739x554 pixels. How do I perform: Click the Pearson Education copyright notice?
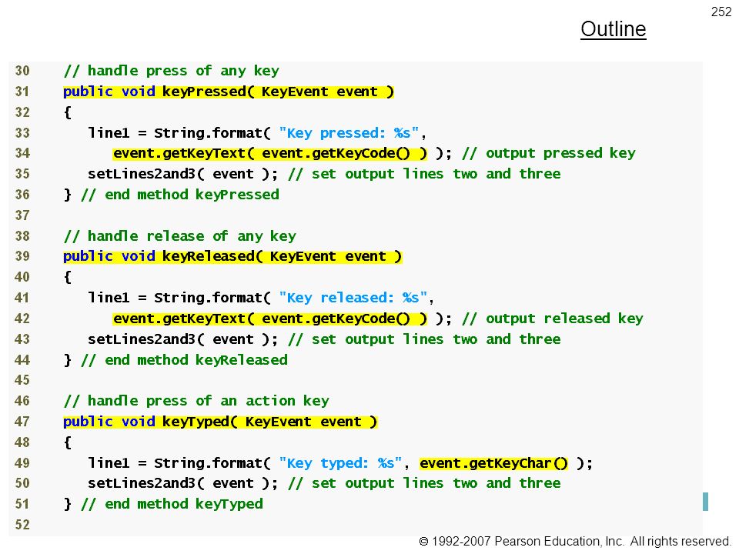(x=575, y=541)
